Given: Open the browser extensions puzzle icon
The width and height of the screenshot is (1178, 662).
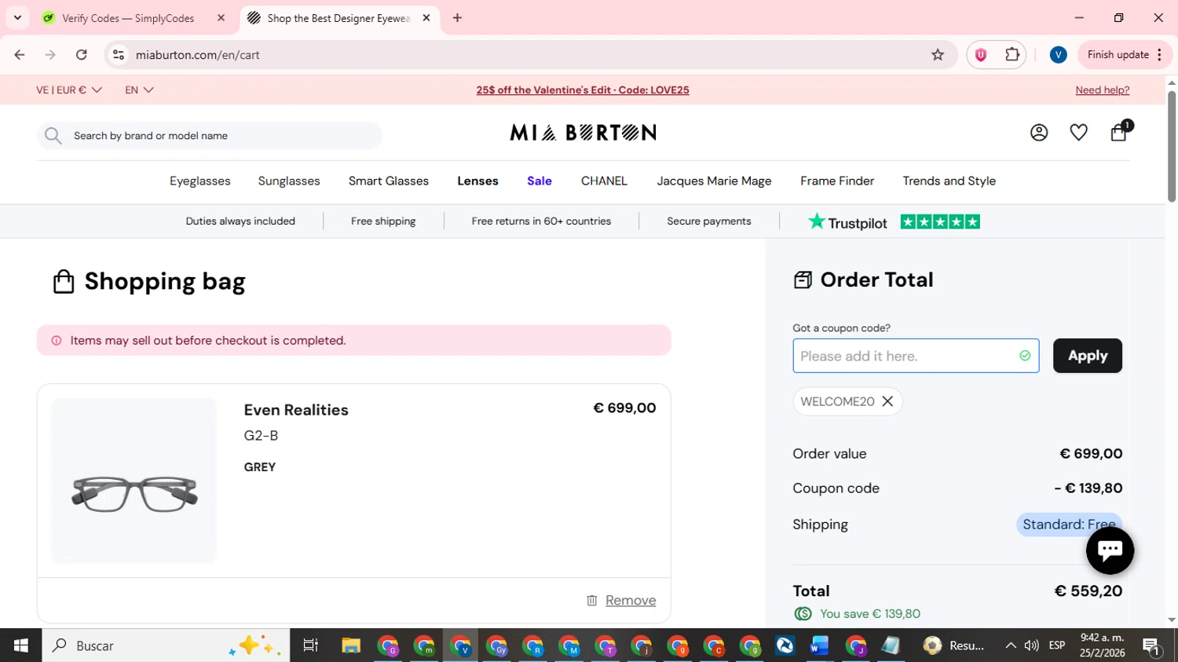Looking at the screenshot, I should pyautogui.click(x=1012, y=55).
